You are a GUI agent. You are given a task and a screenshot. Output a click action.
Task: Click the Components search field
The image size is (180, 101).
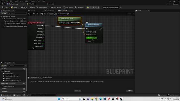(17, 13)
